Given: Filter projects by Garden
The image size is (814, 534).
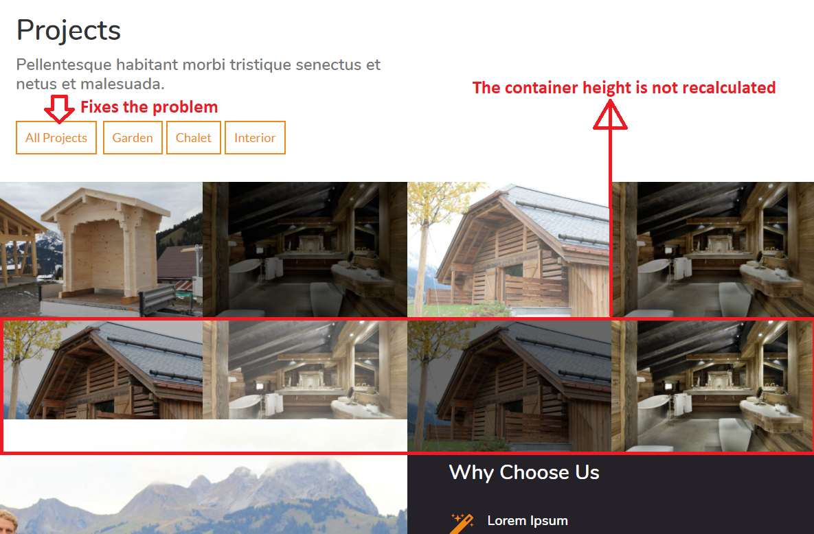Looking at the screenshot, I should click(133, 137).
